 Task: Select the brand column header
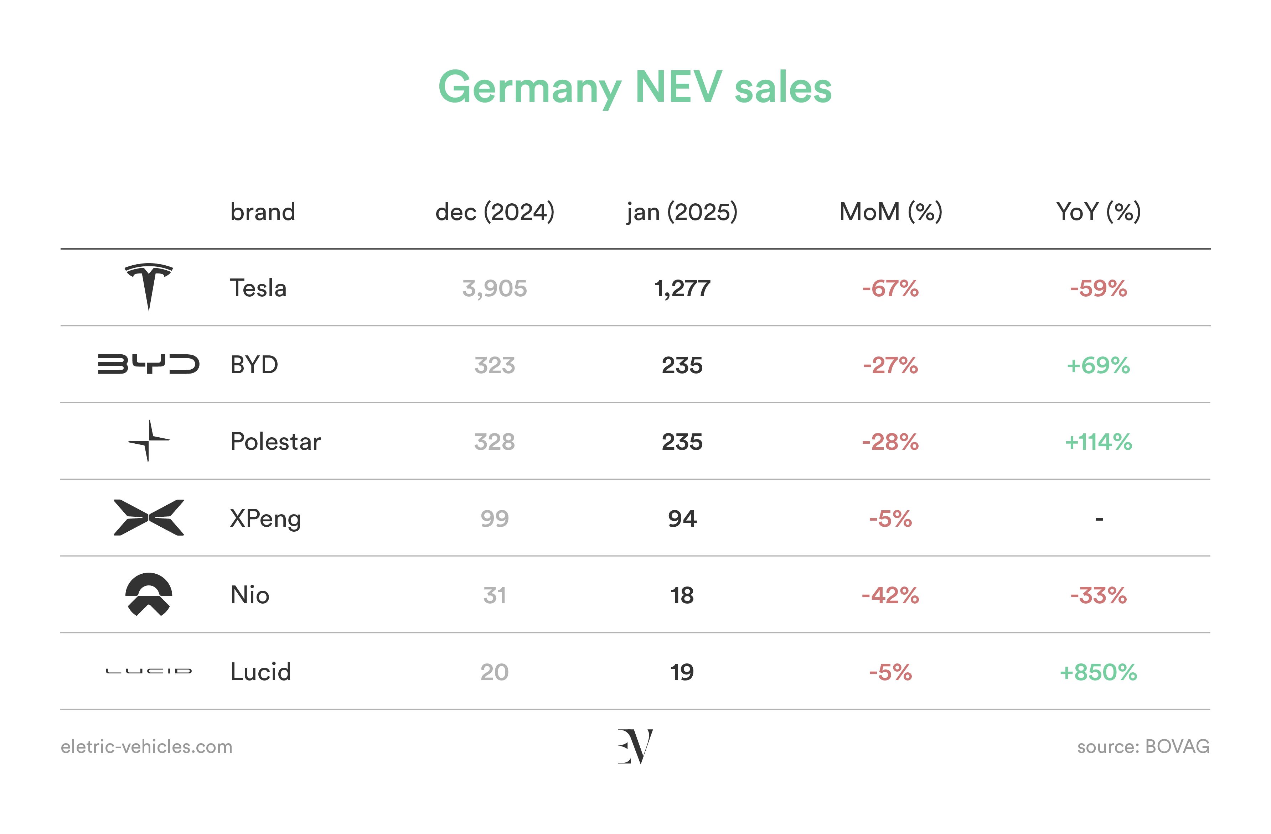coord(263,212)
